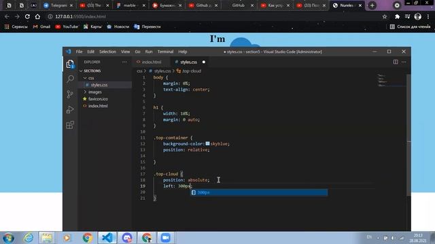
Task: Open the Source Control view
Action: click(x=70, y=94)
